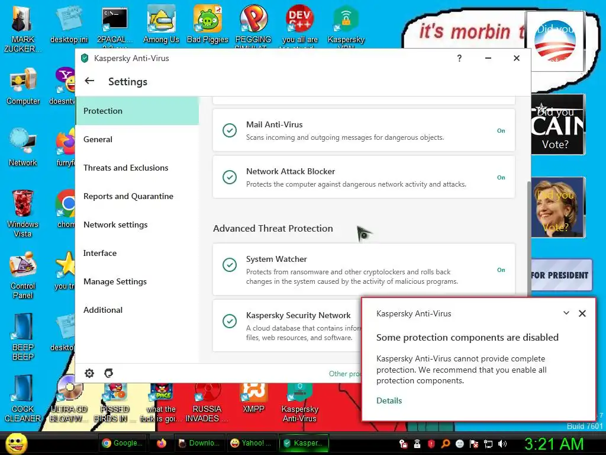Open the Network desktop icon
Screen dimensions: 606x455
[x=23, y=148]
